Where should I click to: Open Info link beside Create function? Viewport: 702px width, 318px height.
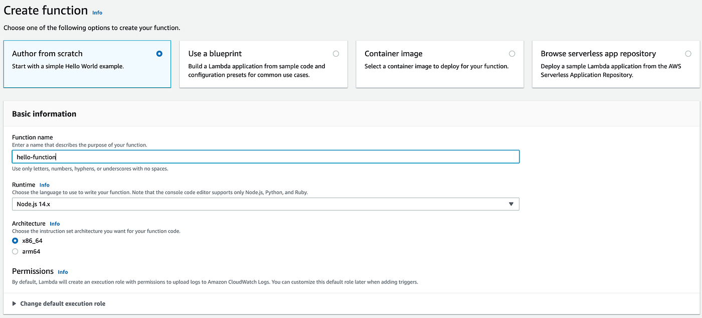(x=97, y=13)
